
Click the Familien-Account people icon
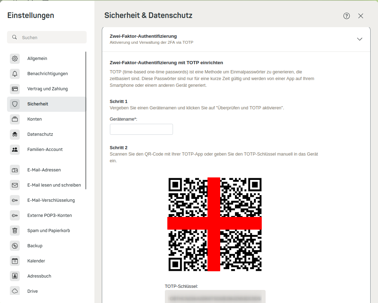(x=15, y=150)
